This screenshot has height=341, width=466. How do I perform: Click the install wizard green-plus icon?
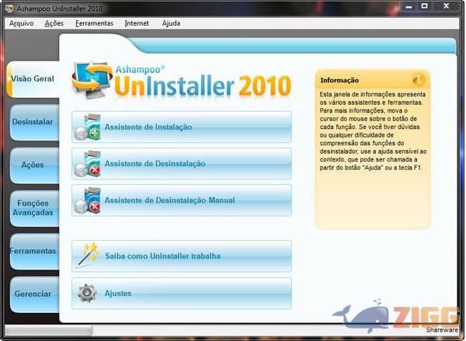pyautogui.click(x=88, y=127)
